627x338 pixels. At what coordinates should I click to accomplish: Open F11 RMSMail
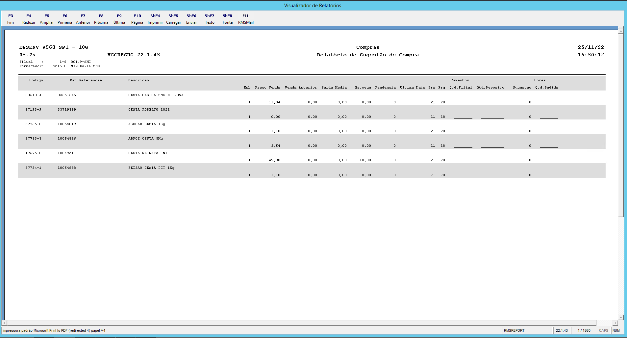246,19
